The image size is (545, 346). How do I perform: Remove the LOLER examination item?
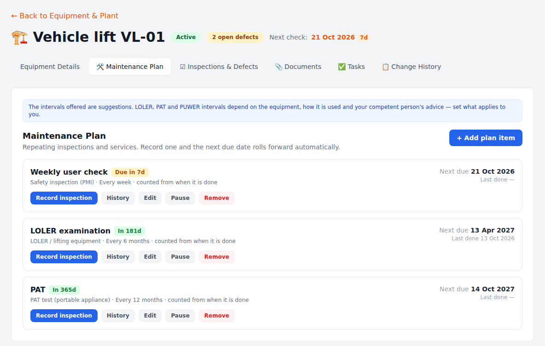point(216,257)
